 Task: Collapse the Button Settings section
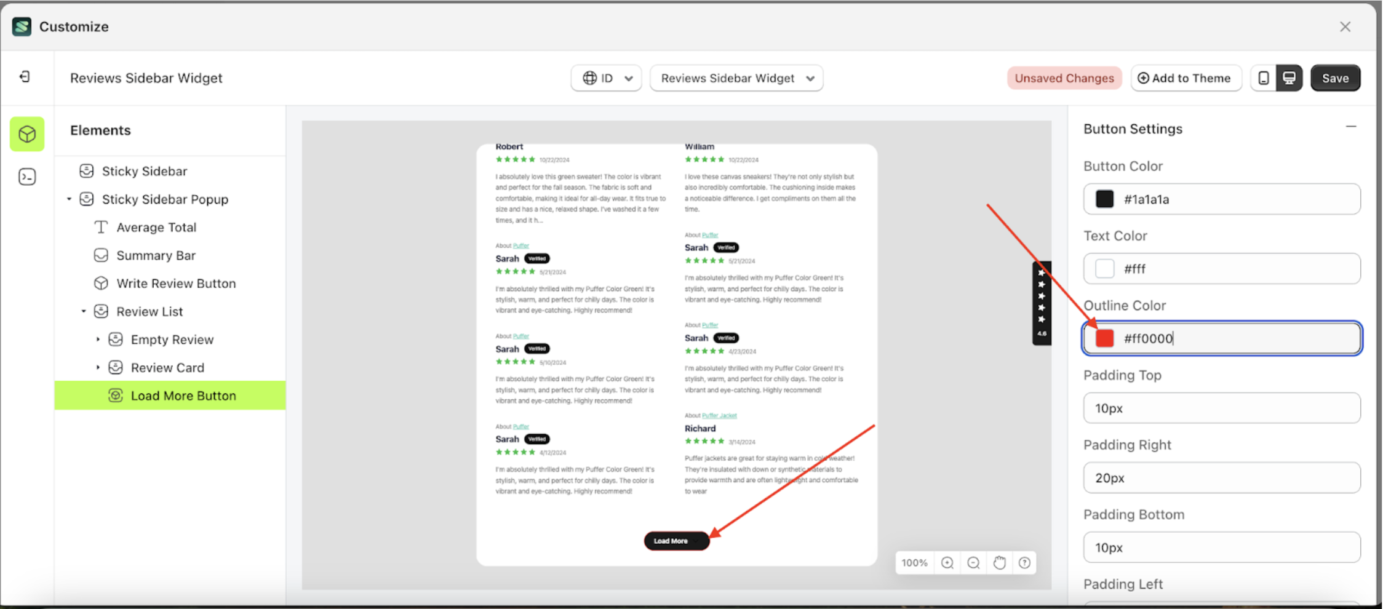pos(1351,126)
